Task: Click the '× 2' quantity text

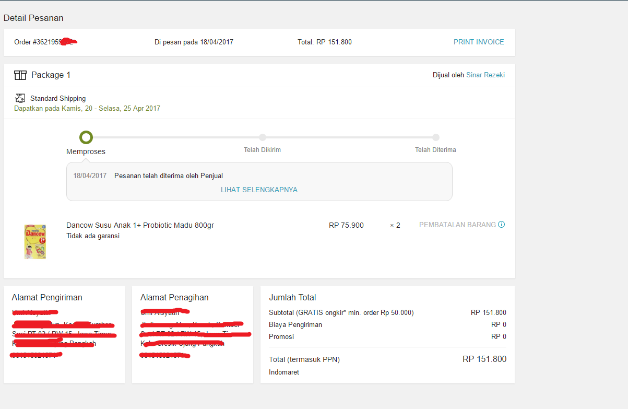Action: (x=395, y=225)
